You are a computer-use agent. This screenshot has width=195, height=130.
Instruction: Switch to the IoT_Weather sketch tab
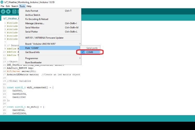pos(10,18)
